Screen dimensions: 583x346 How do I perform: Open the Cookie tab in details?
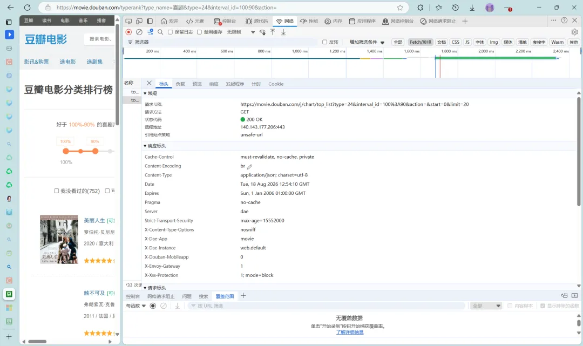coord(276,84)
